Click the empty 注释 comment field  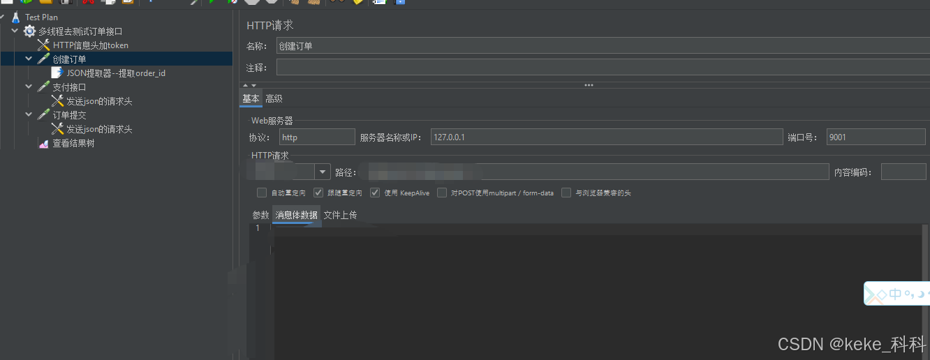coord(603,67)
